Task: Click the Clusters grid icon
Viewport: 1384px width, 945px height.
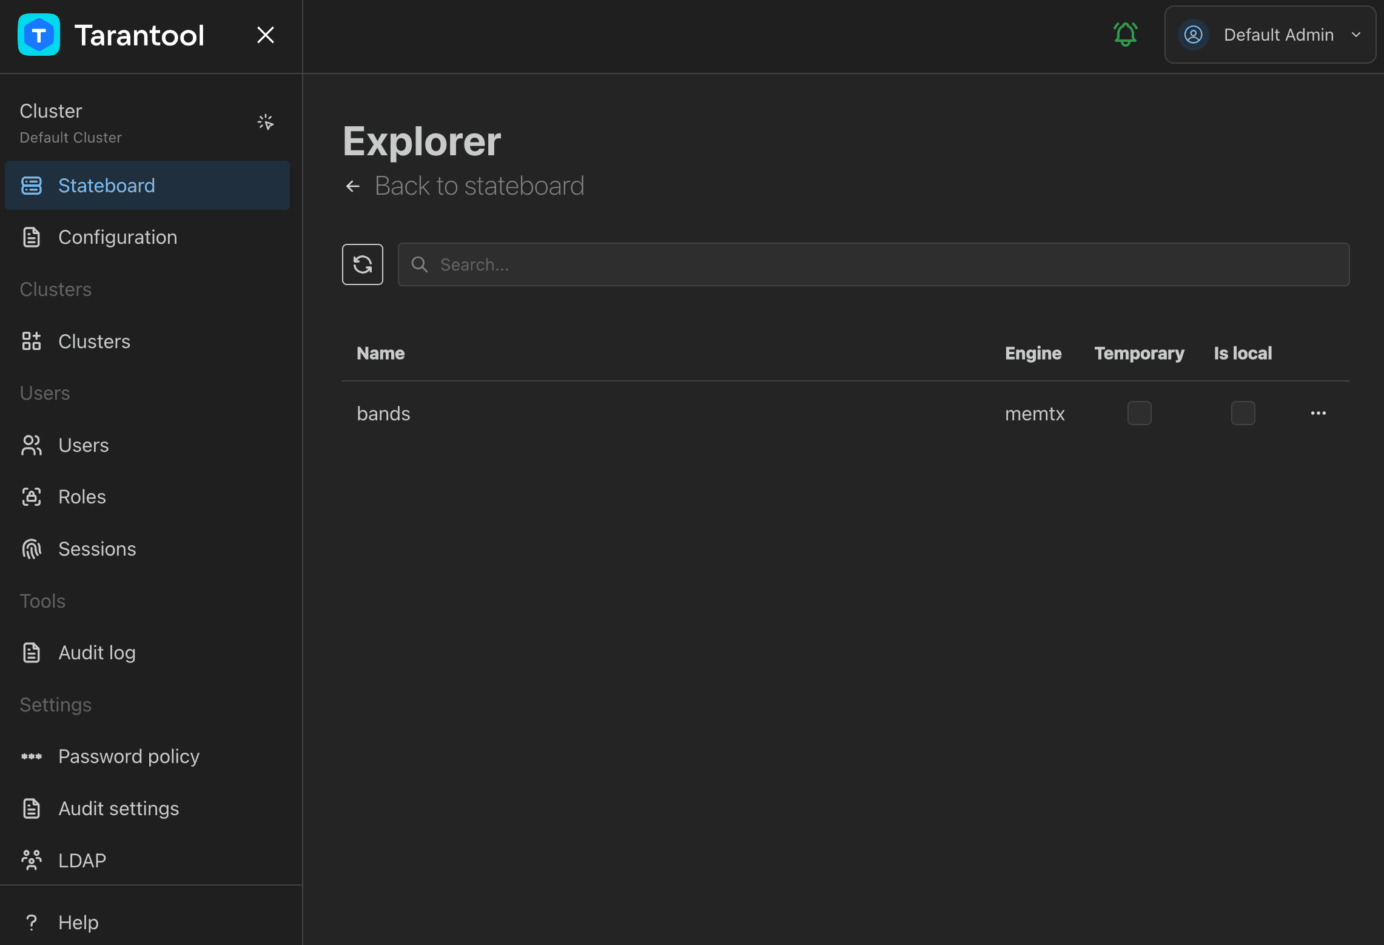Action: (x=32, y=341)
